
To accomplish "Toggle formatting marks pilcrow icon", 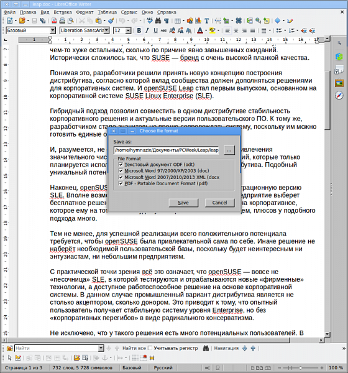I will click(x=167, y=21).
